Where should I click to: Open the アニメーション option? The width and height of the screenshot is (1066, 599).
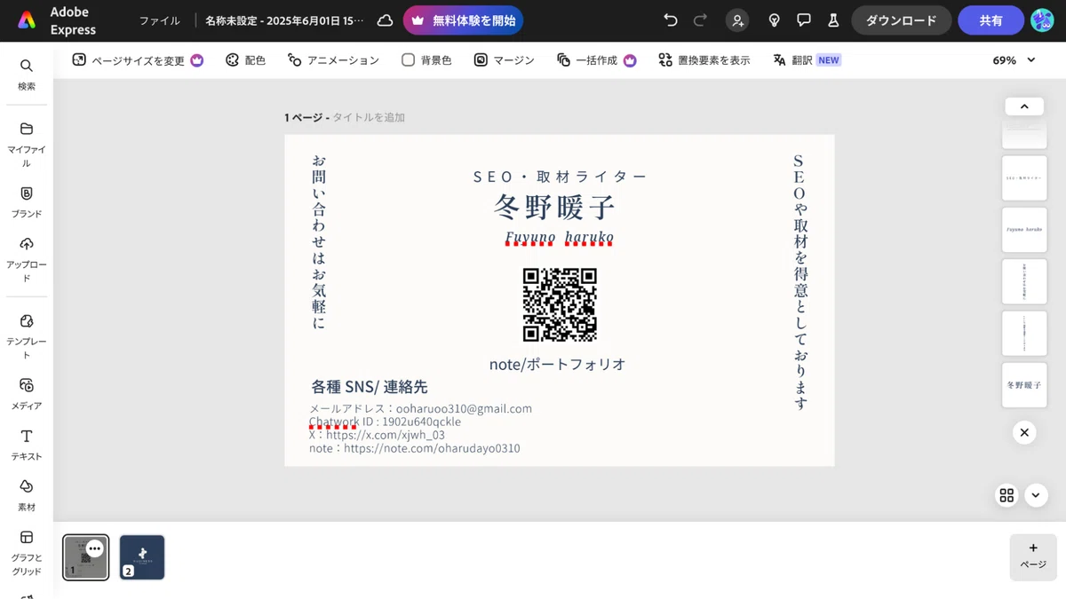(333, 60)
